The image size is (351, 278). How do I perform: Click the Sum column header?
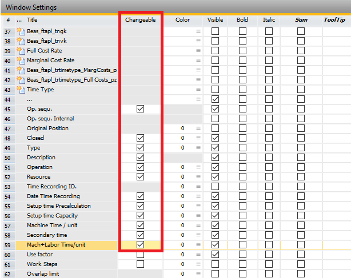pyautogui.click(x=301, y=20)
